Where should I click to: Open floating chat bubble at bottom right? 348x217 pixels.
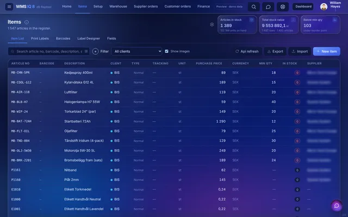point(337,206)
